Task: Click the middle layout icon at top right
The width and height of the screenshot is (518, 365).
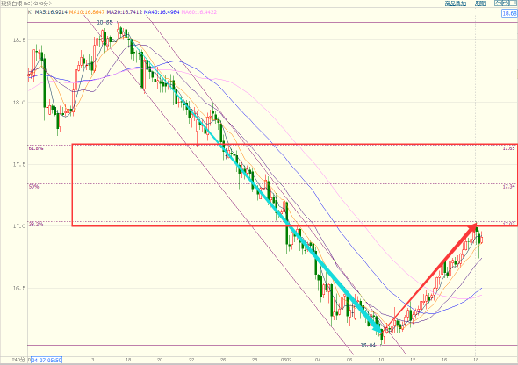Action: coord(506,4)
